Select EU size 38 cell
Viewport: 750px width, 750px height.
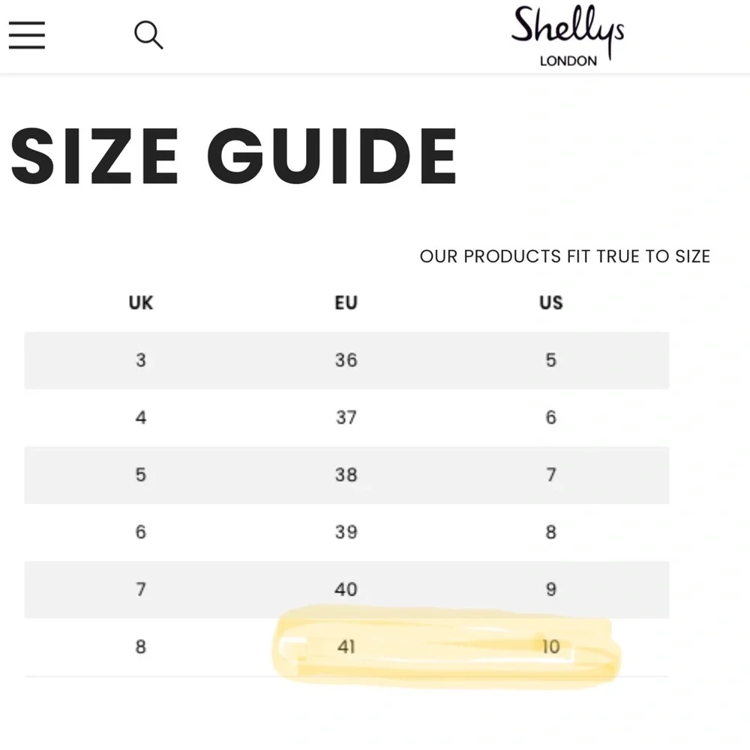point(346,475)
